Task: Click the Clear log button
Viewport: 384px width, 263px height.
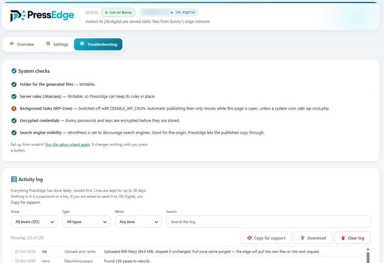Action: click(x=352, y=238)
